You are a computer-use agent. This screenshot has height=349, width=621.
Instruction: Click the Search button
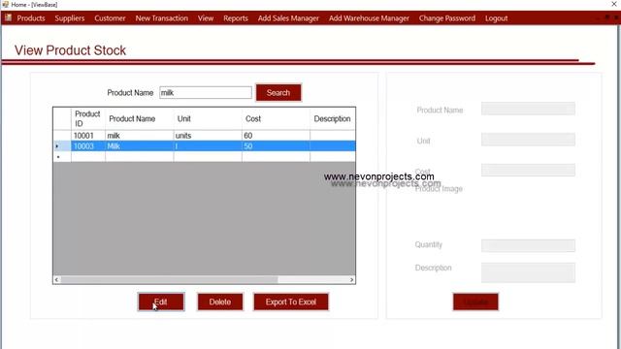pyautogui.click(x=278, y=93)
